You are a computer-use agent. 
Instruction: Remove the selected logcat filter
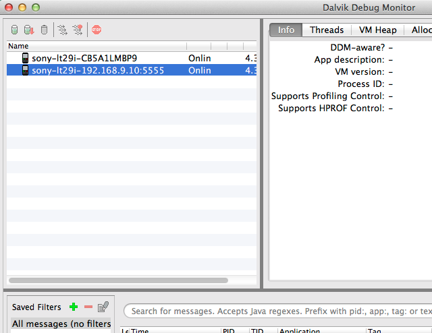(88, 307)
